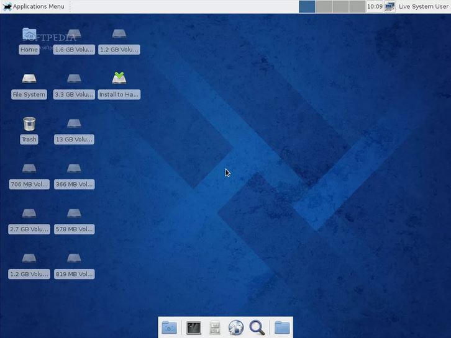Open the Terminal from the dock

click(x=194, y=327)
